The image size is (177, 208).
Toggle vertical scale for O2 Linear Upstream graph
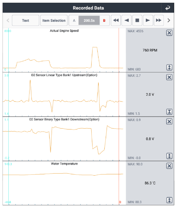[169, 112]
